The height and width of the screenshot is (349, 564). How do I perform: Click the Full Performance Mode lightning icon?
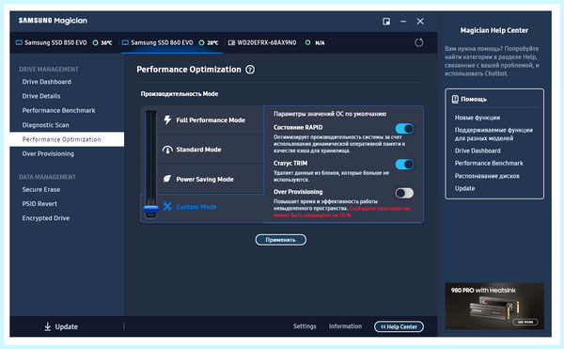(x=167, y=119)
